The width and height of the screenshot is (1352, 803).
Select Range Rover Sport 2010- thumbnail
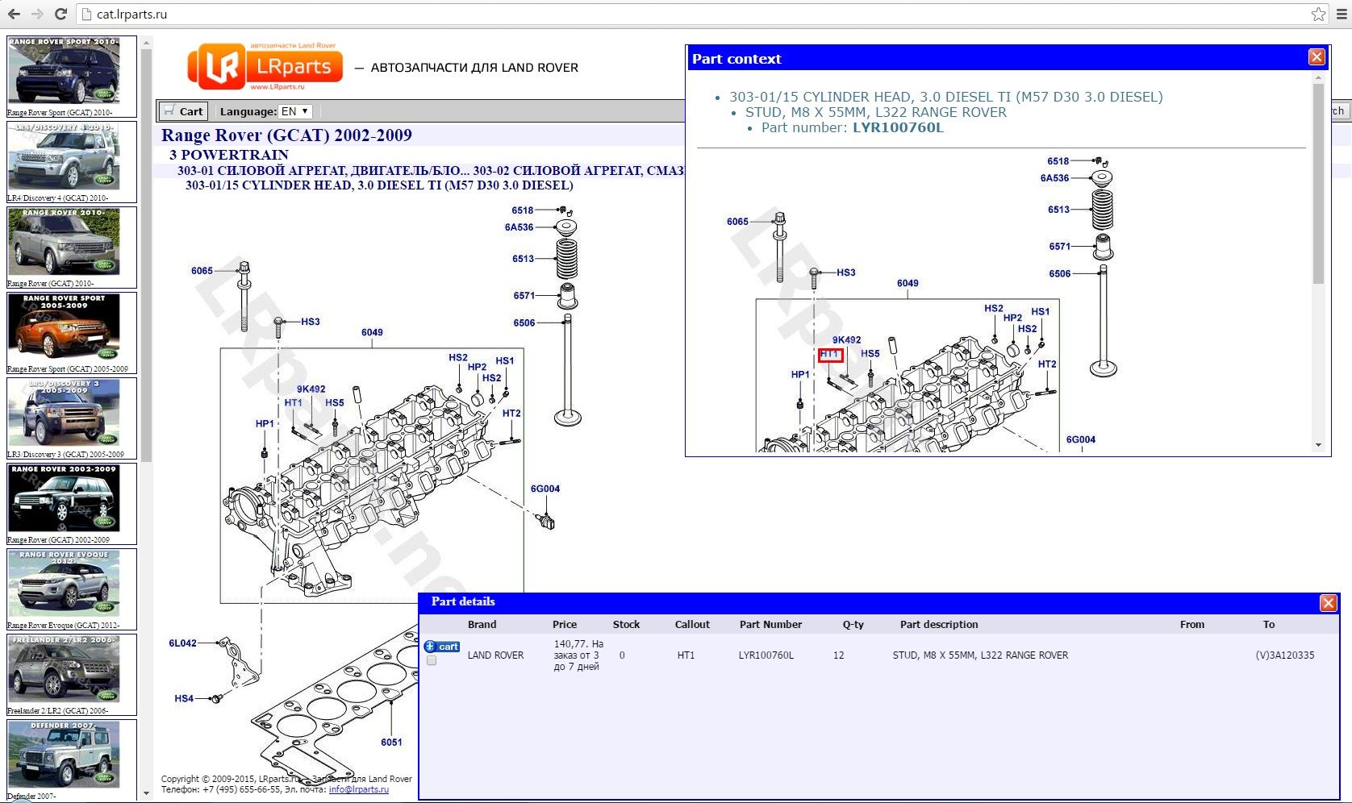[x=72, y=77]
